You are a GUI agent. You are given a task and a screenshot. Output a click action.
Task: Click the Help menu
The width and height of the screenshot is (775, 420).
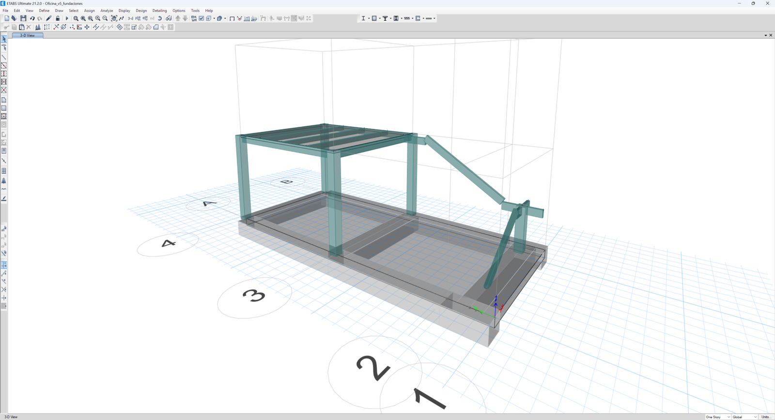coord(209,11)
